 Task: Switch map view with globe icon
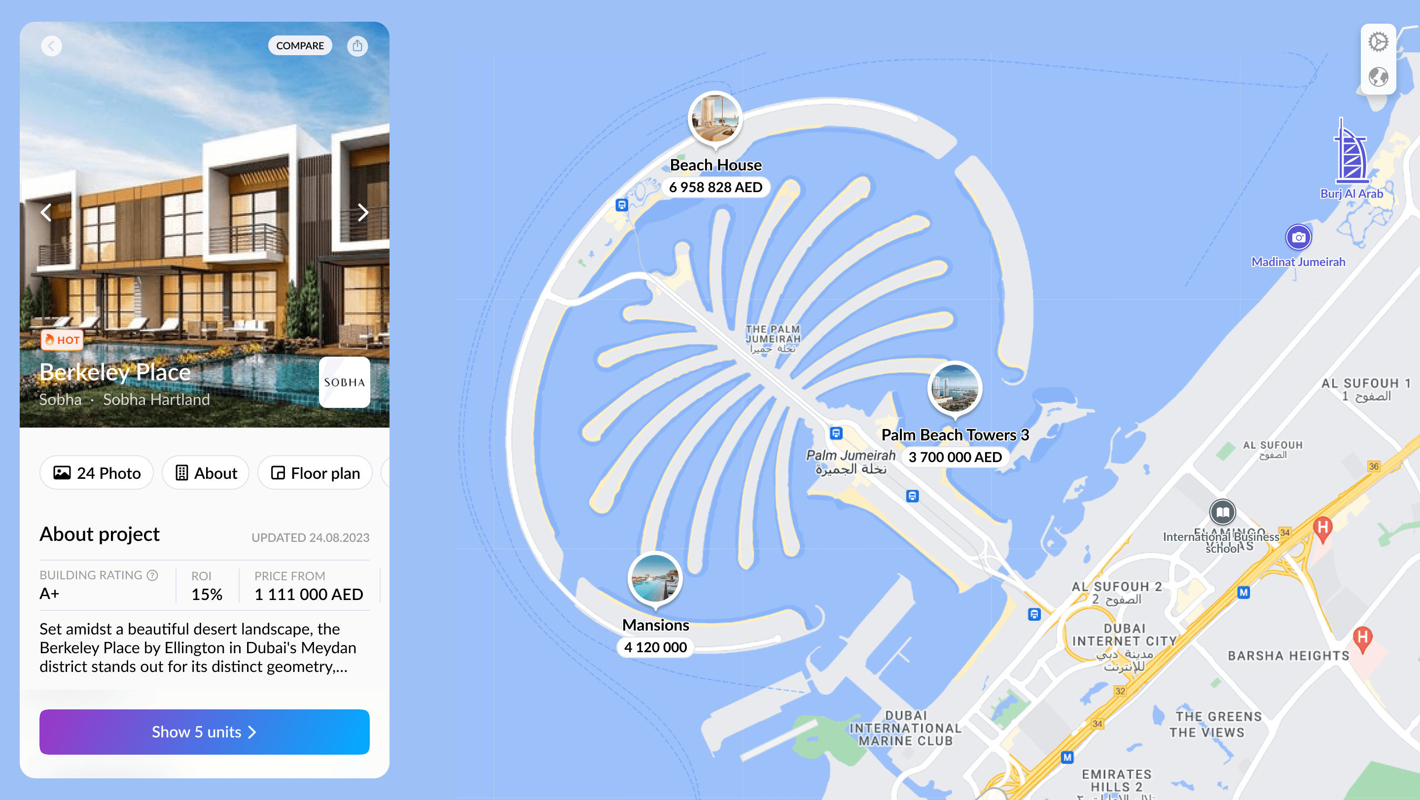1378,76
